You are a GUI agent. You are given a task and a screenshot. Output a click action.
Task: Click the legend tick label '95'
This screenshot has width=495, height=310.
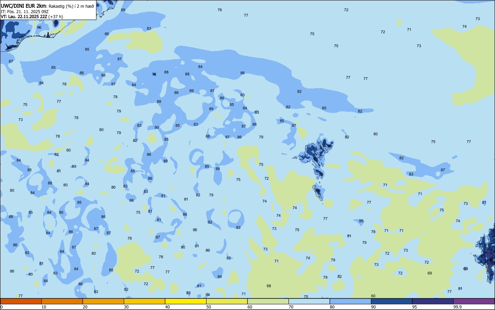(414, 307)
